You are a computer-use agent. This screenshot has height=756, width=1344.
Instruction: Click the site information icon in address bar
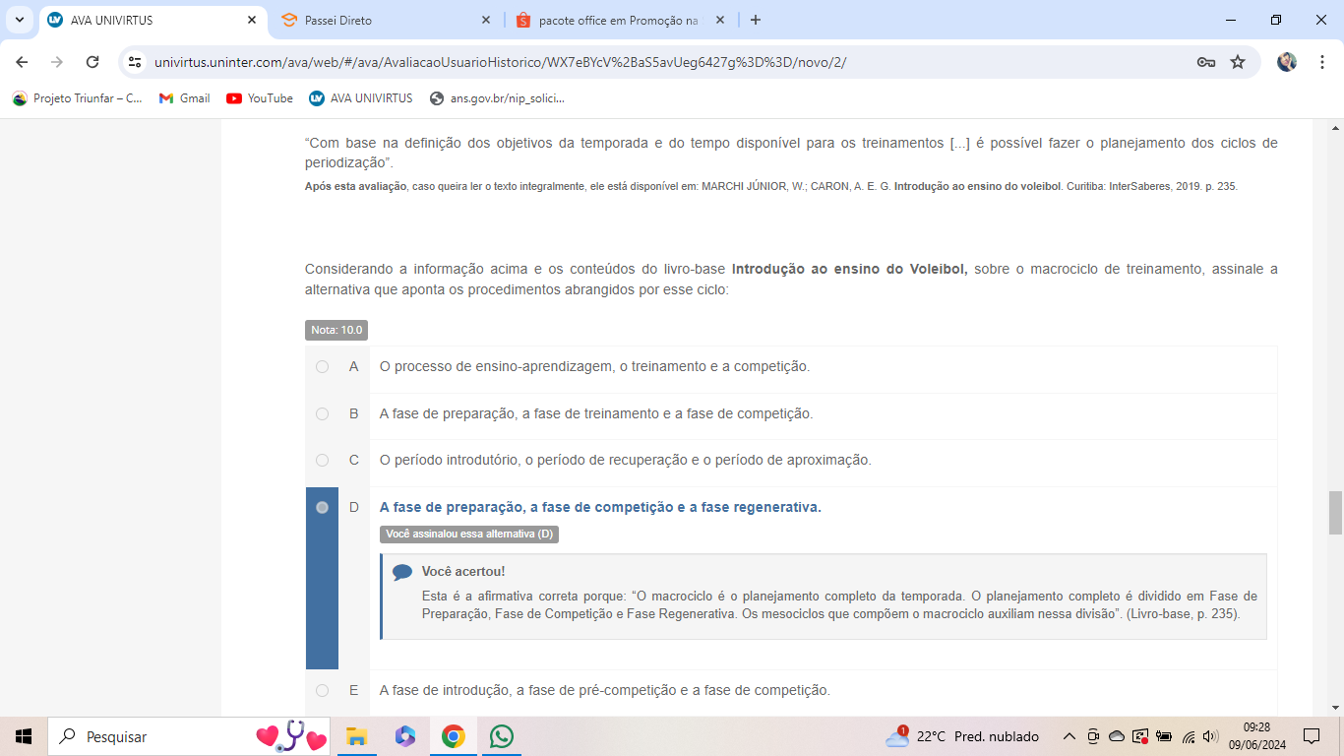136,62
